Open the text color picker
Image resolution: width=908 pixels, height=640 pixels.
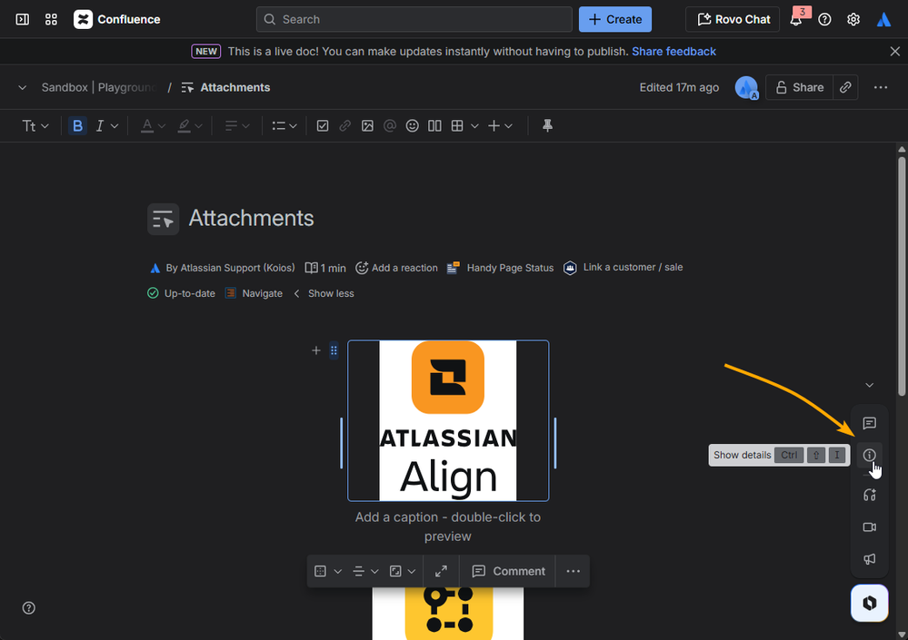coord(153,125)
